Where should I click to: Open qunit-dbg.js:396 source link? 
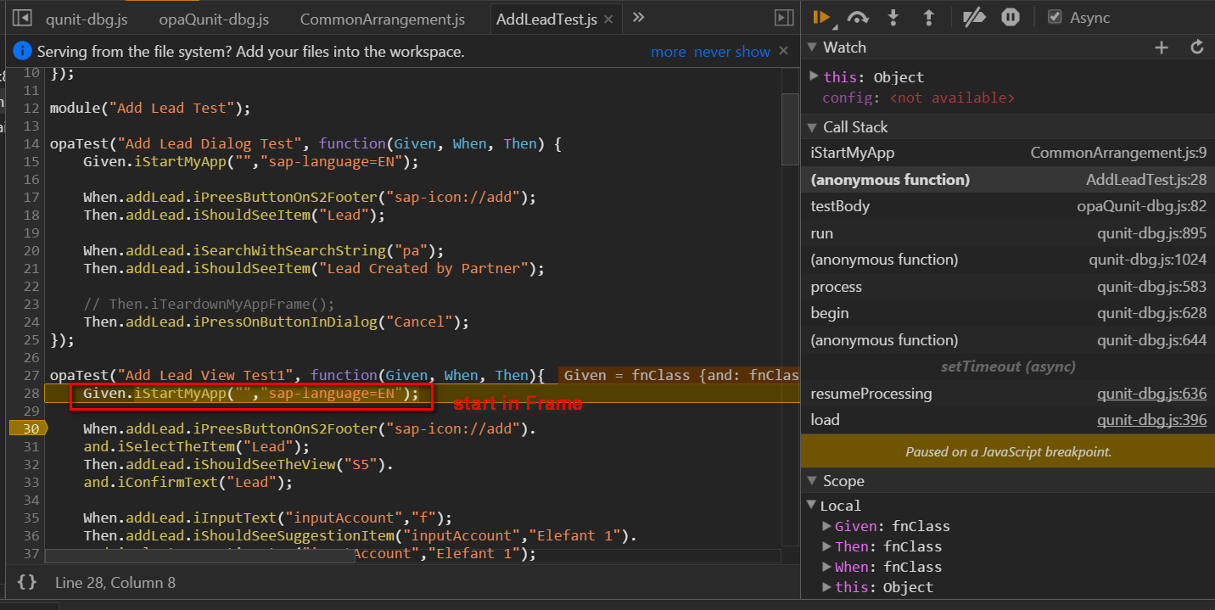1151,420
